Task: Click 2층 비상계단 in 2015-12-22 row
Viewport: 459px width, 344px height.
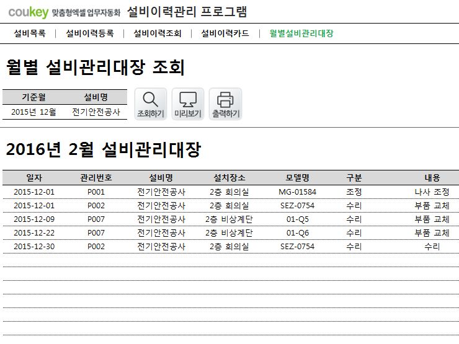Action: [x=229, y=233]
